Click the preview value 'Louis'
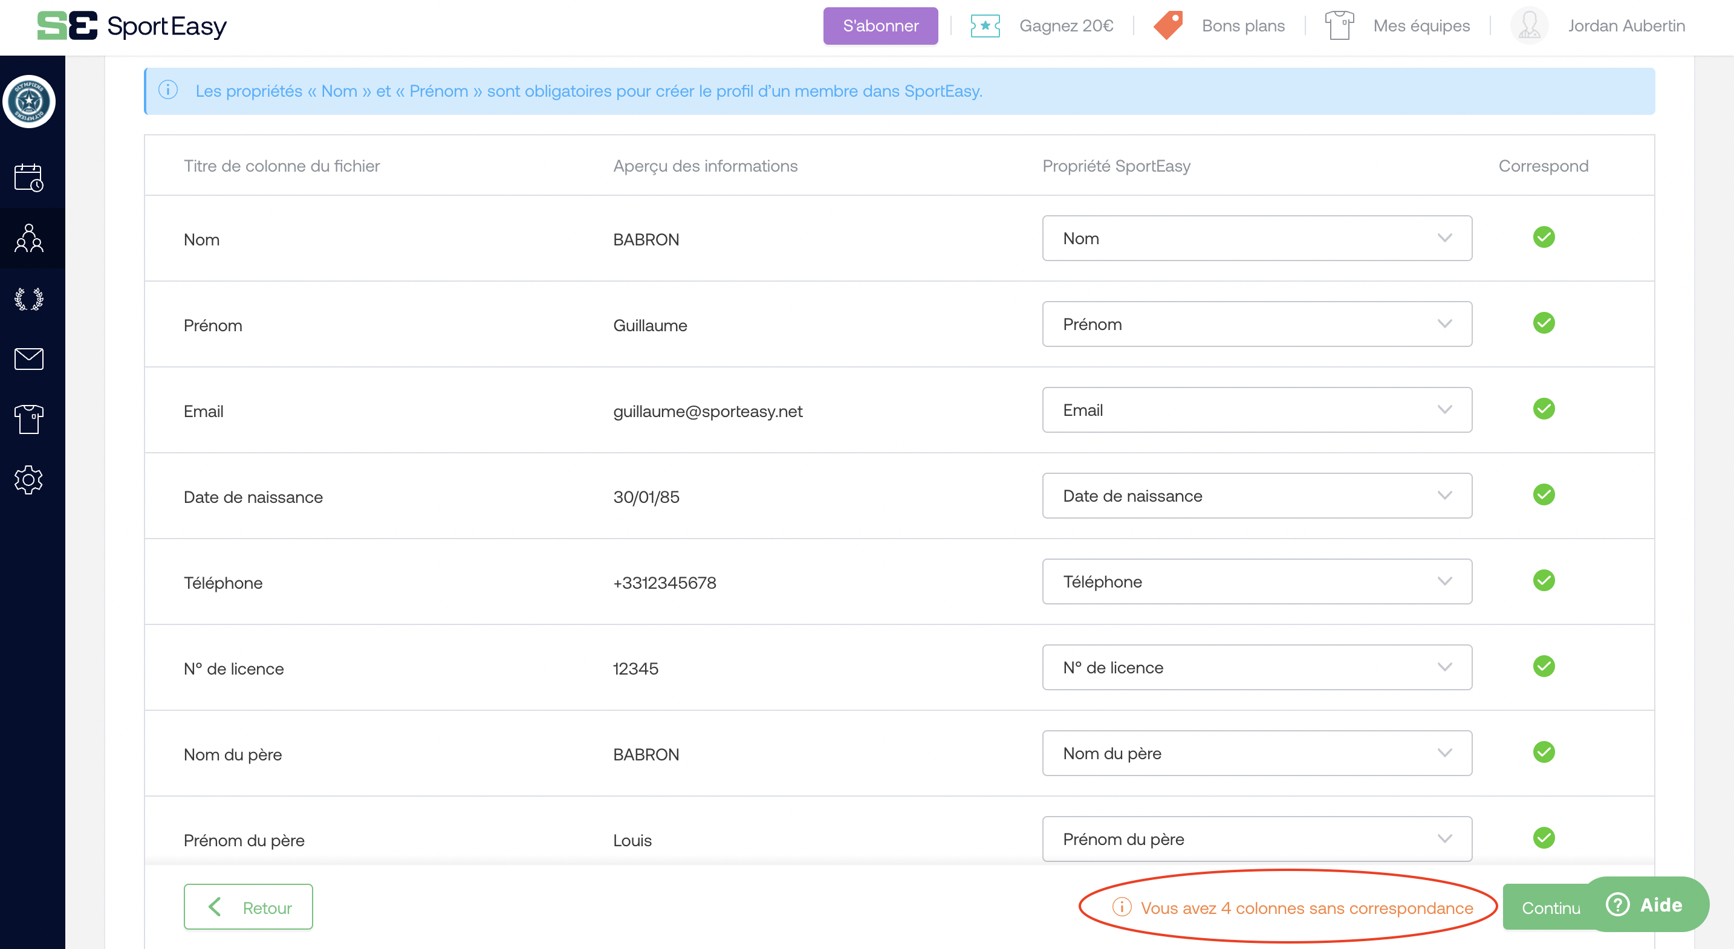This screenshot has height=949, width=1734. (632, 840)
